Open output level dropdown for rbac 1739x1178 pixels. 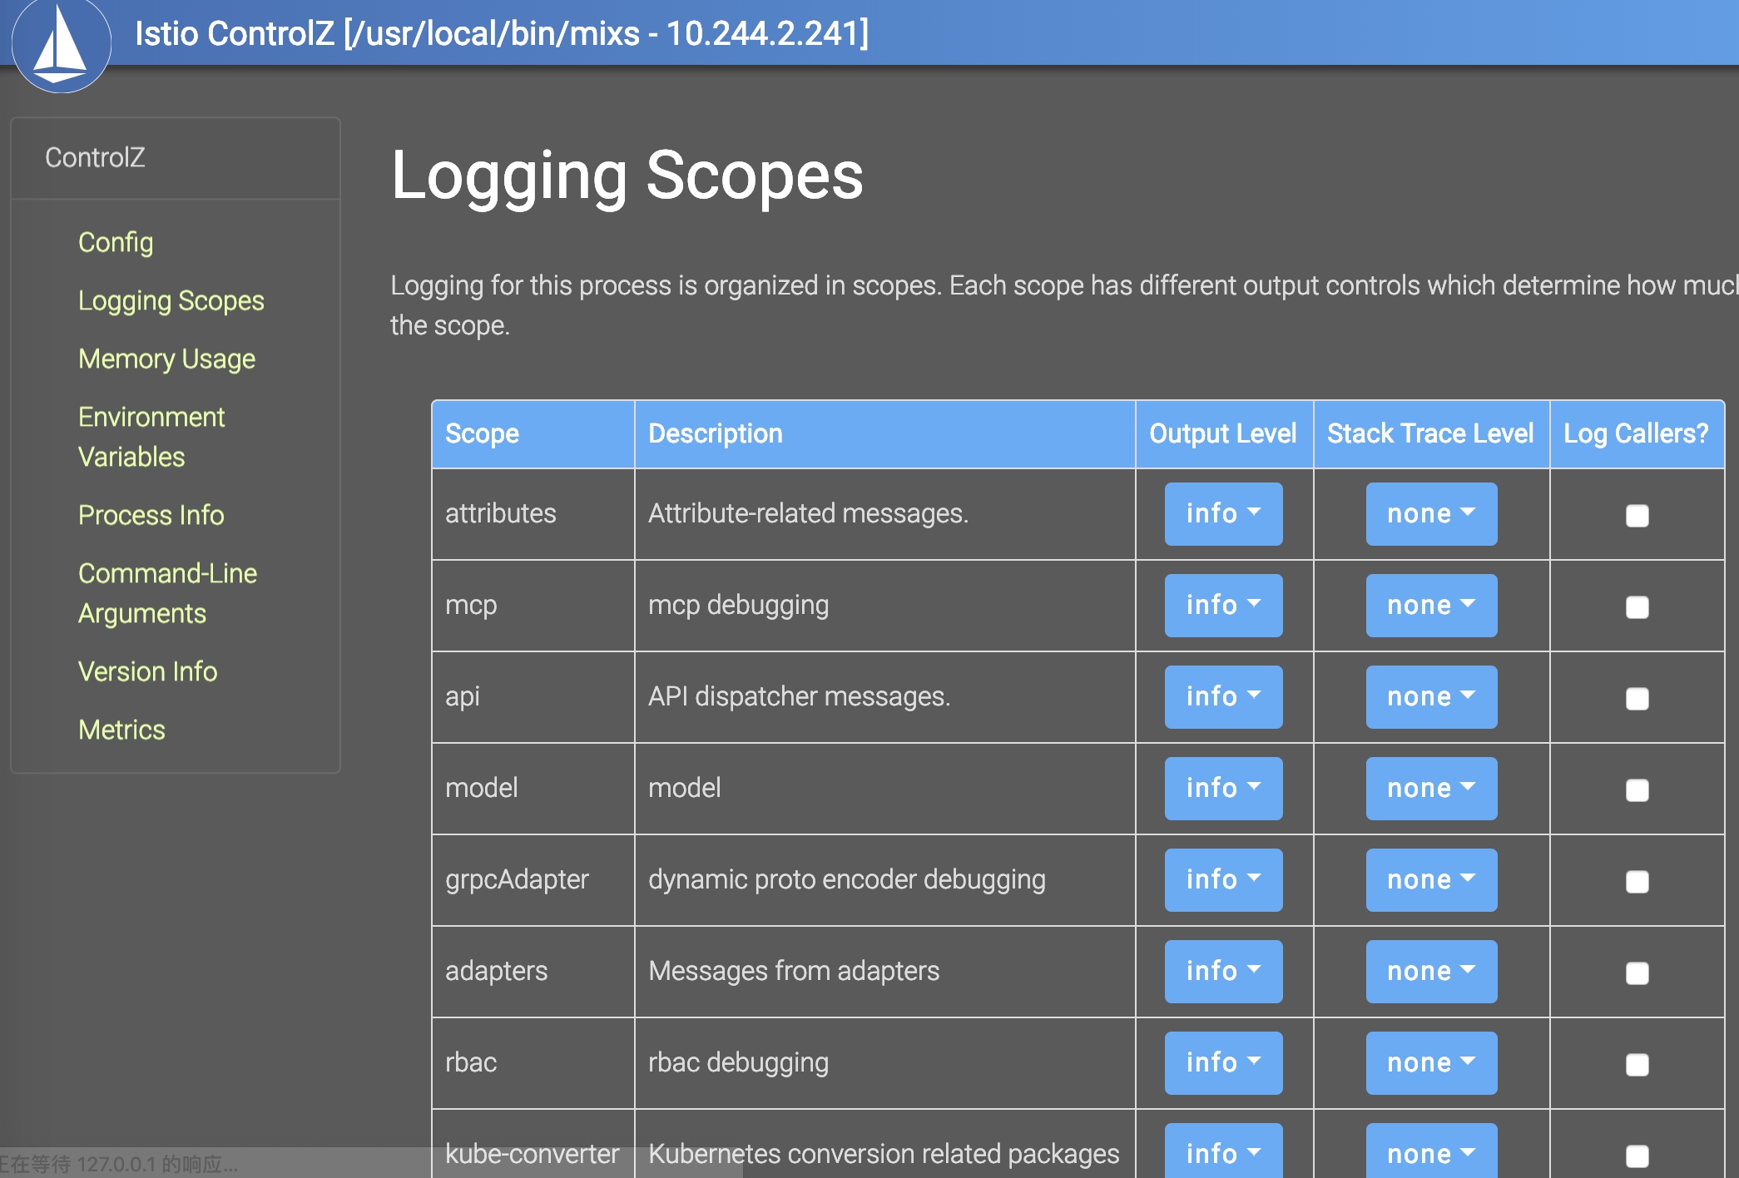1223,1063
